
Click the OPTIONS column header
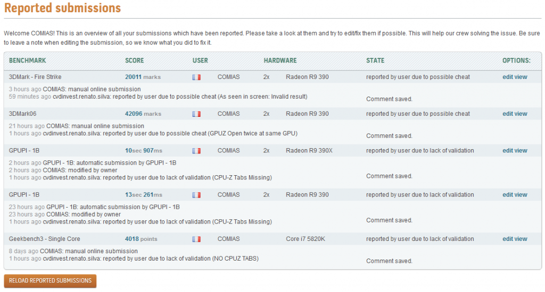tap(516, 61)
